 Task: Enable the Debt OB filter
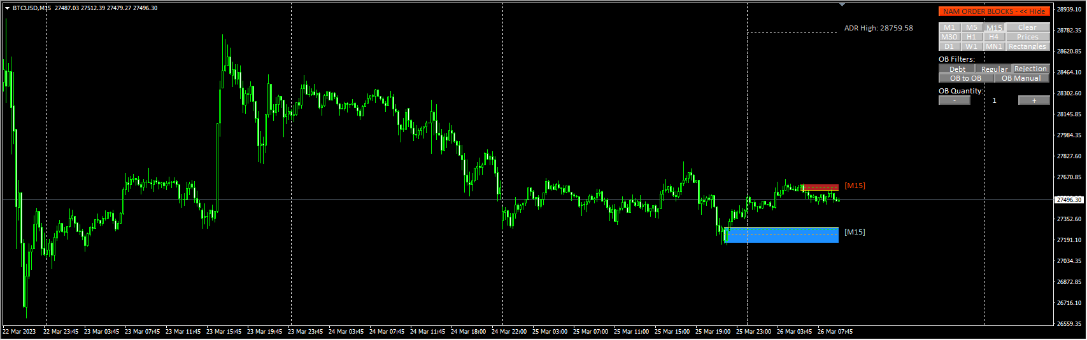957,69
